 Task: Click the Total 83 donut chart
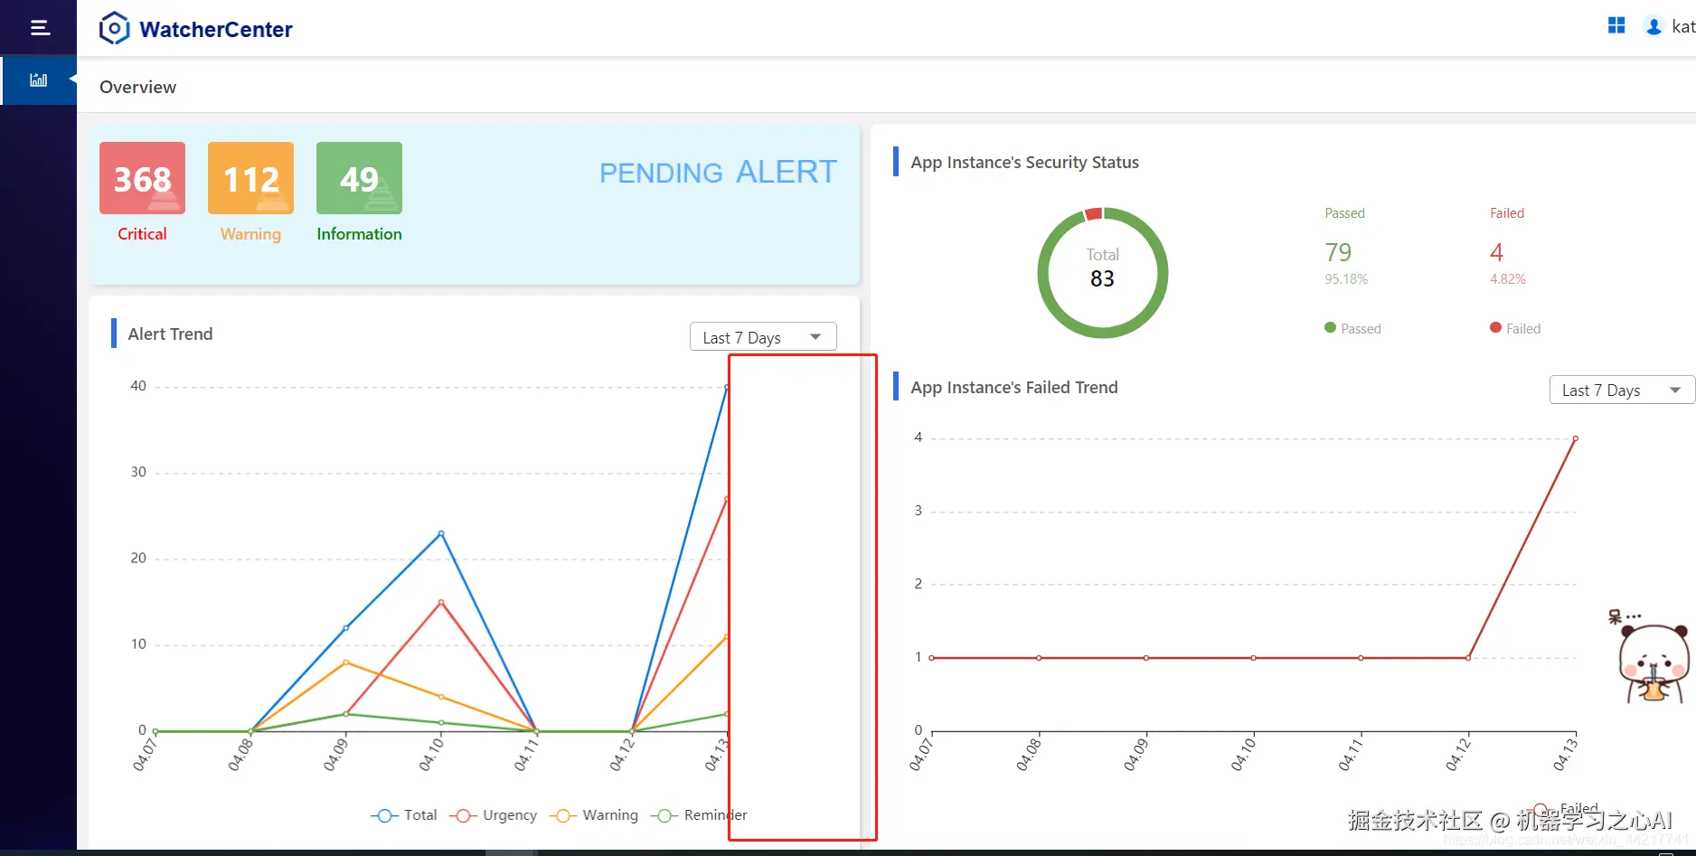1102,273
